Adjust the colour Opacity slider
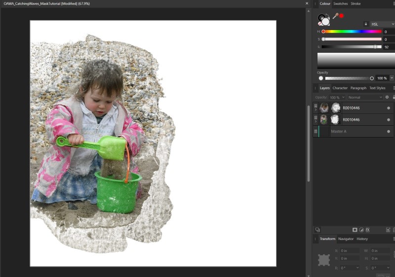The width and height of the screenshot is (395, 277). [349, 78]
